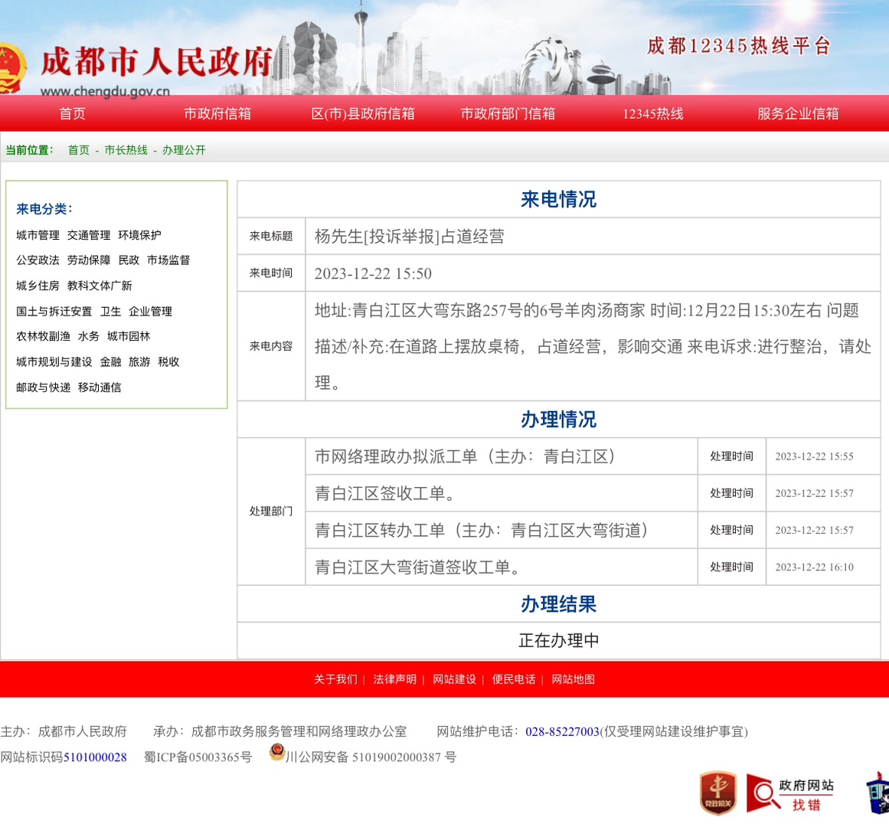Open the 首页 navigation tab
Screen dimensions: 889x827
tap(72, 114)
